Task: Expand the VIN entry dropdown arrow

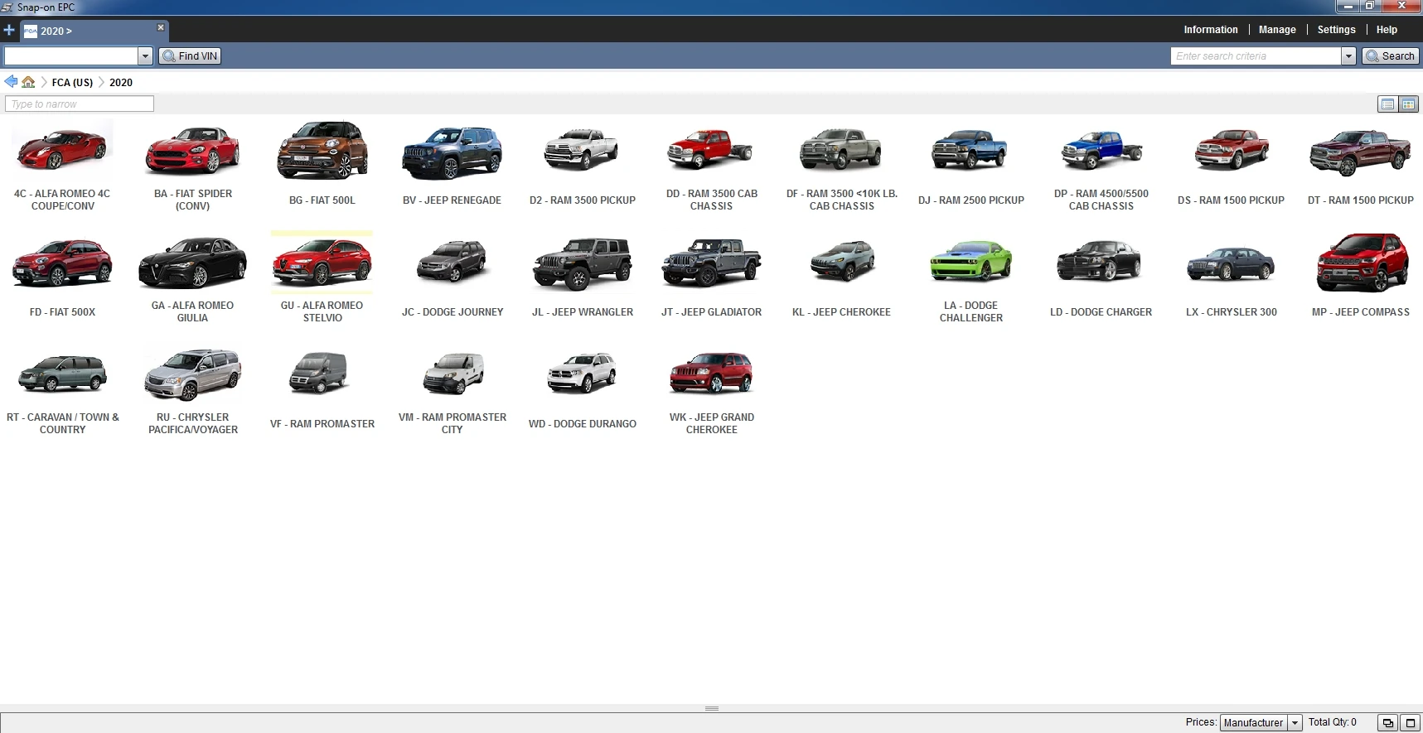Action: click(x=145, y=56)
